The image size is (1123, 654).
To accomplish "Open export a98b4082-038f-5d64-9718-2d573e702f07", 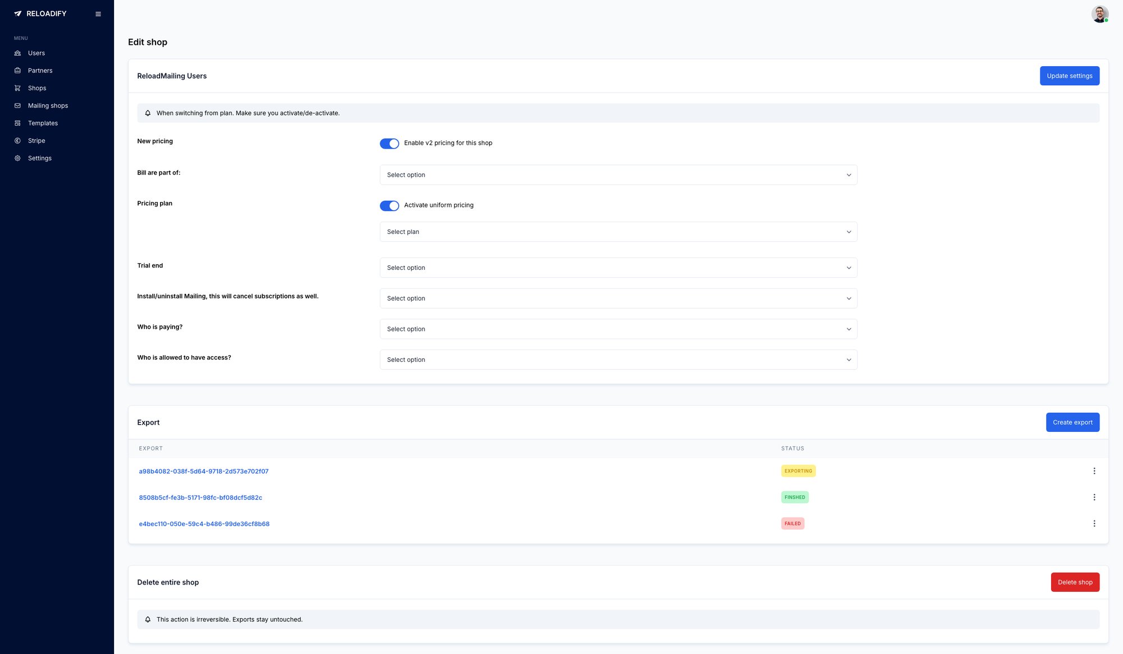I will (x=204, y=471).
